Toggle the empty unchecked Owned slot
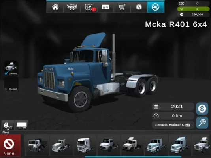This screenshot has height=158, width=211. tap(11, 84)
